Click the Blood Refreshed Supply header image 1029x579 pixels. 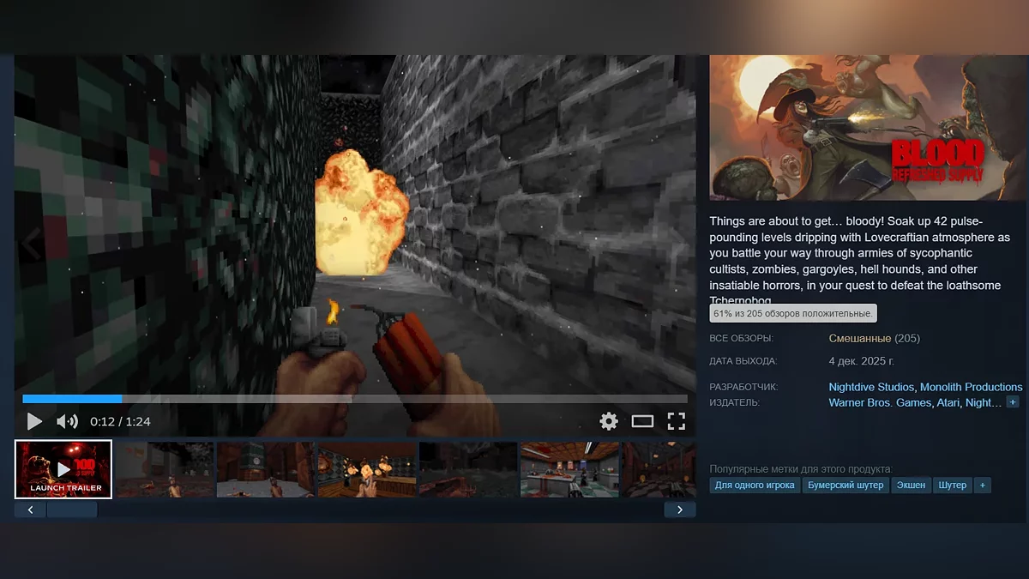tap(869, 128)
